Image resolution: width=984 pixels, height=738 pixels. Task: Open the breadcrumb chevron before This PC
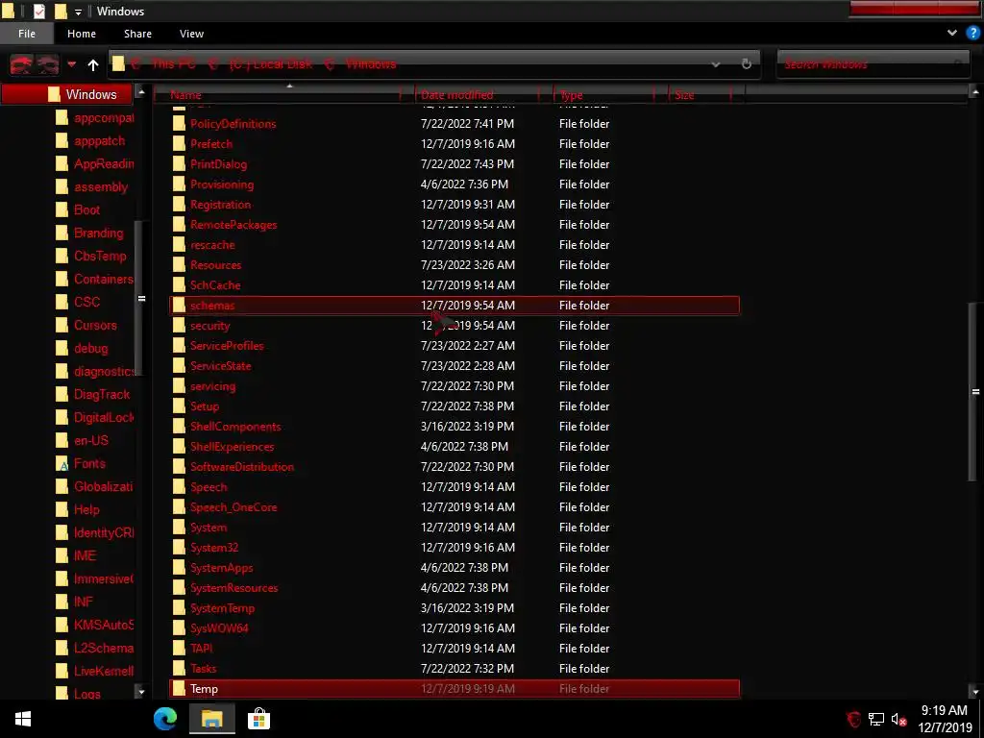[136, 64]
